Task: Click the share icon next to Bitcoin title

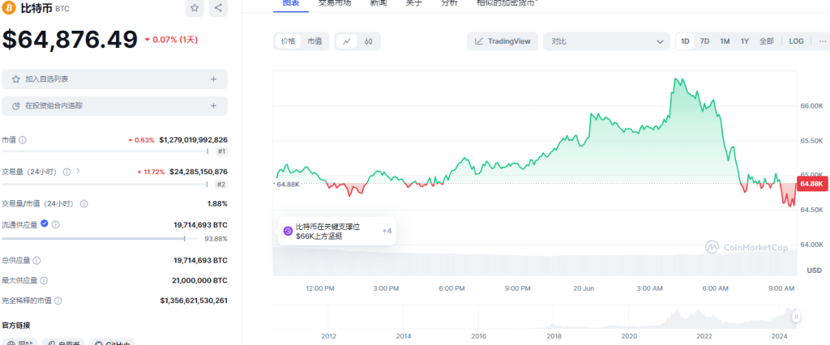Action: click(218, 8)
